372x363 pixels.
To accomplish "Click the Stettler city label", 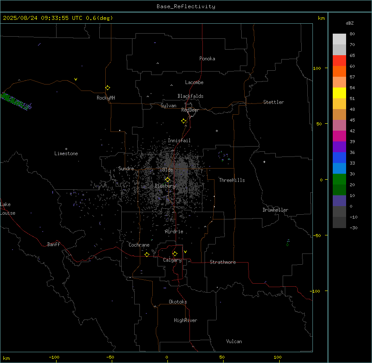I will tap(274, 102).
